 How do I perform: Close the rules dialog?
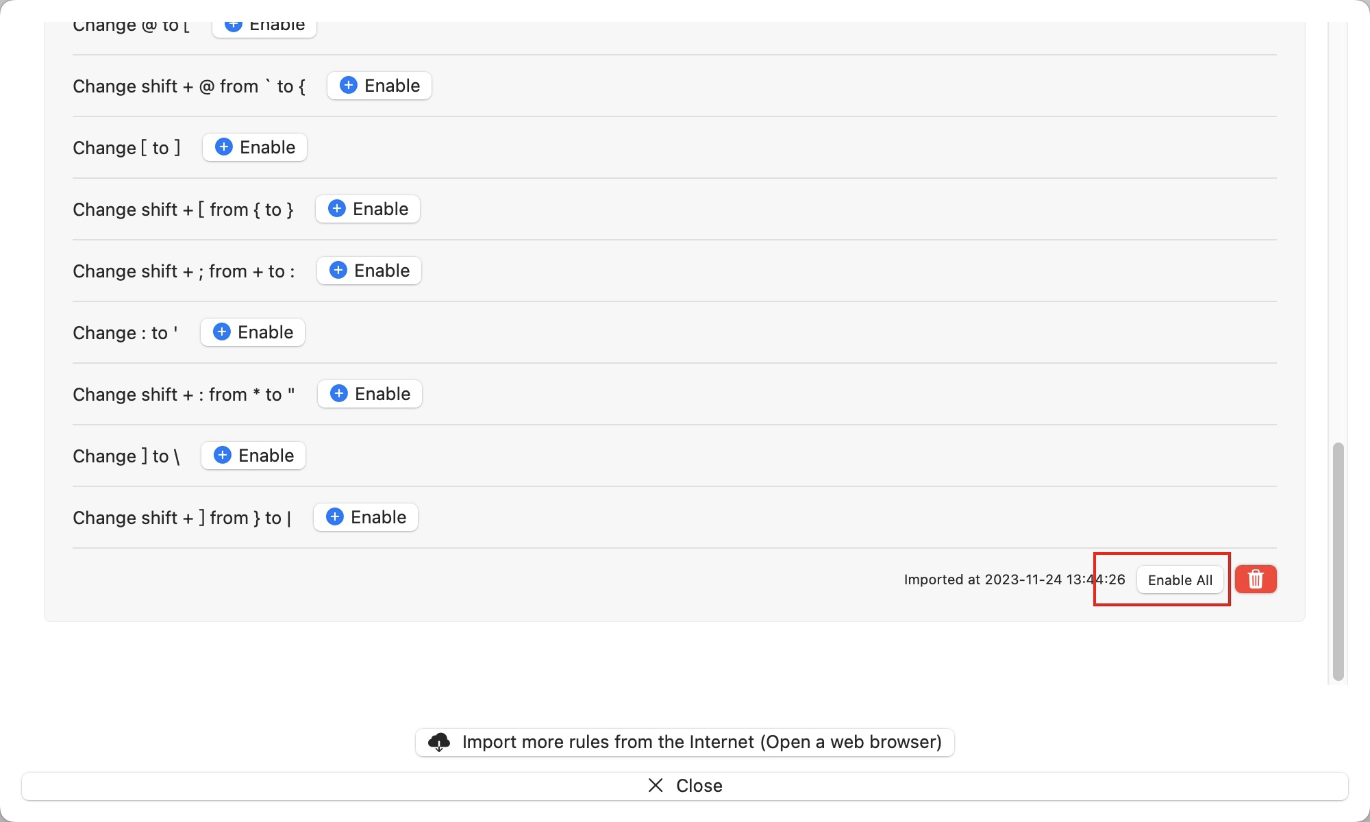click(x=685, y=786)
